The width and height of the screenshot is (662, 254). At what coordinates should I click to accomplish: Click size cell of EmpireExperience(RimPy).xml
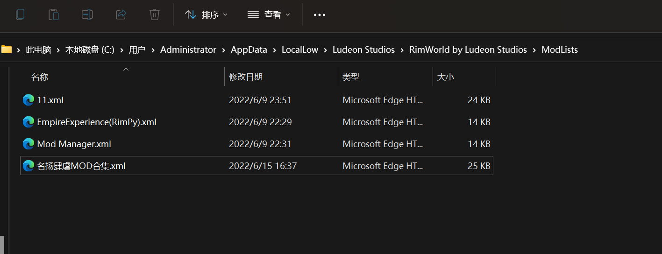coord(479,122)
